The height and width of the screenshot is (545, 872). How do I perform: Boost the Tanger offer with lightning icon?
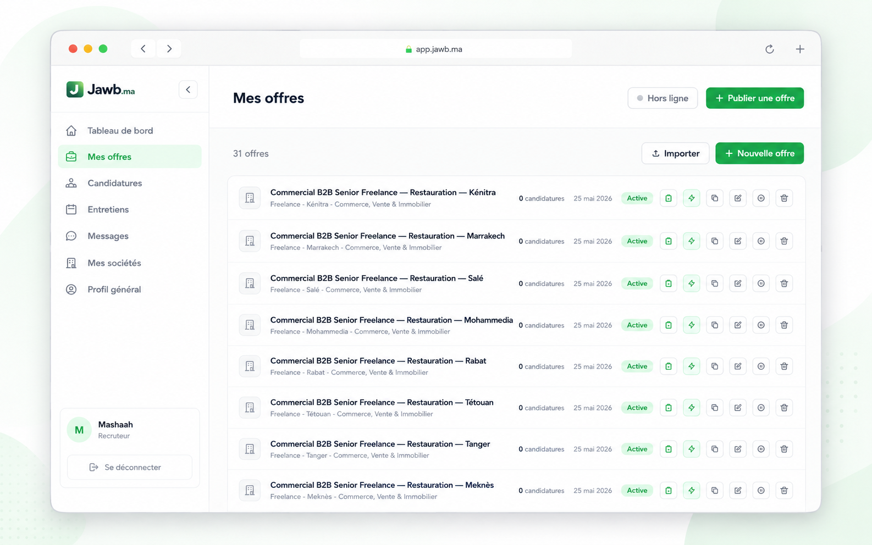point(692,449)
